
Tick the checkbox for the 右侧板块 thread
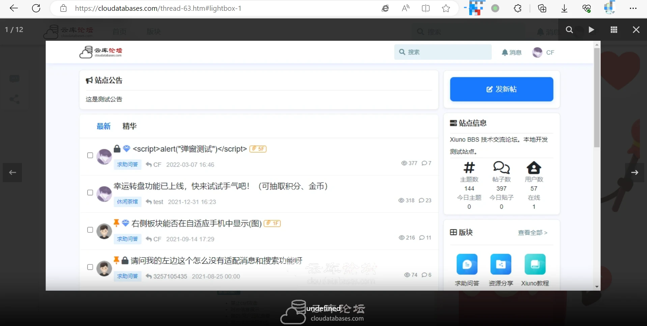click(x=90, y=230)
